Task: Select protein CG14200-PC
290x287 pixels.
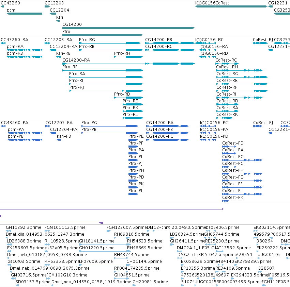Action: coord(167,140)
